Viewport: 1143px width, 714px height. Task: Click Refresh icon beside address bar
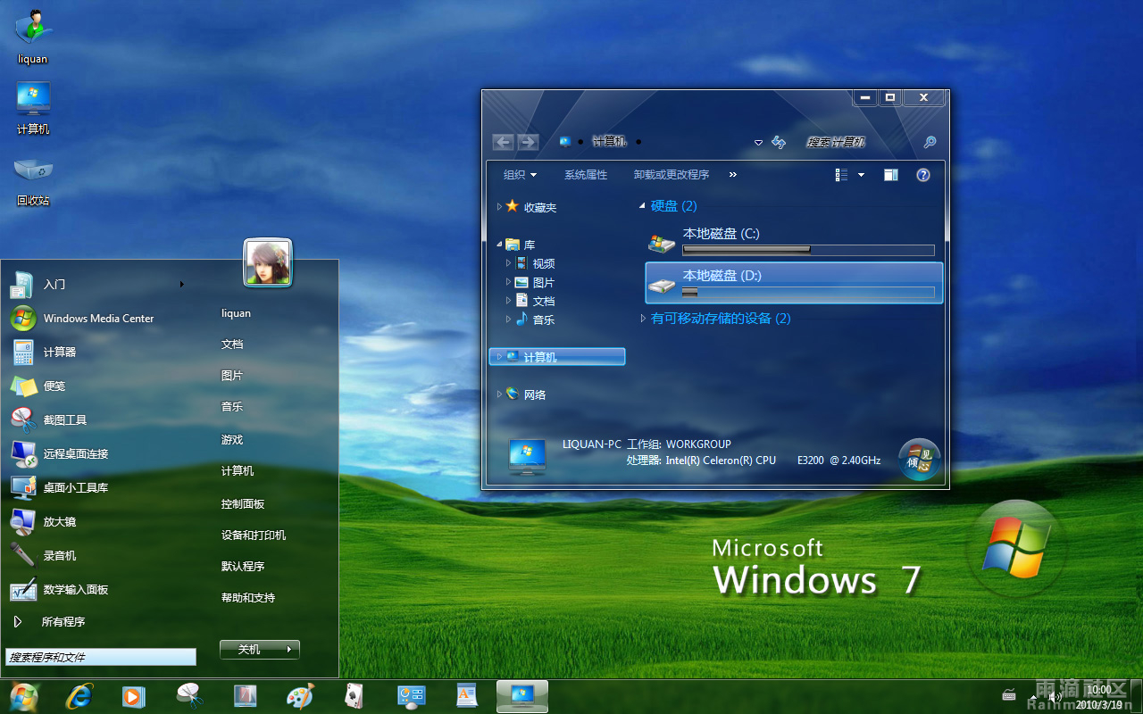click(779, 142)
